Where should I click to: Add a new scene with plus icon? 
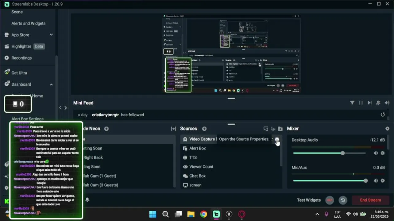click(106, 129)
